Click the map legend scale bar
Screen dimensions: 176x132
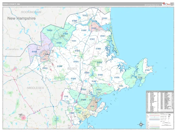(166, 124)
